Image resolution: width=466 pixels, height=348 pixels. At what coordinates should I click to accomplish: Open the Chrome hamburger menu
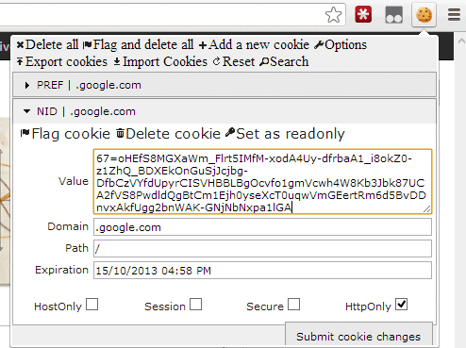coord(454,15)
